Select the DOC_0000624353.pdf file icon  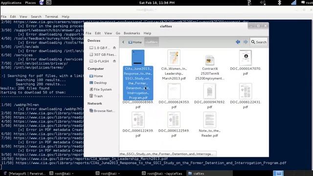174,91
